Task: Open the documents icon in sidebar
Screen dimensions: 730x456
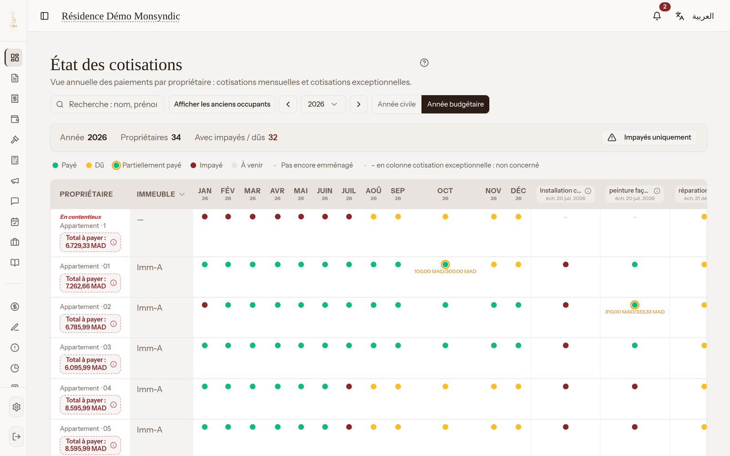Action: click(x=15, y=78)
